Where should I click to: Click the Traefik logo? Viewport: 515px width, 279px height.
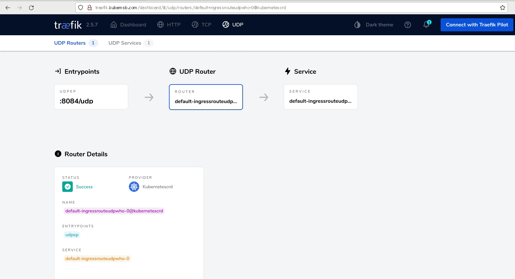coord(68,25)
